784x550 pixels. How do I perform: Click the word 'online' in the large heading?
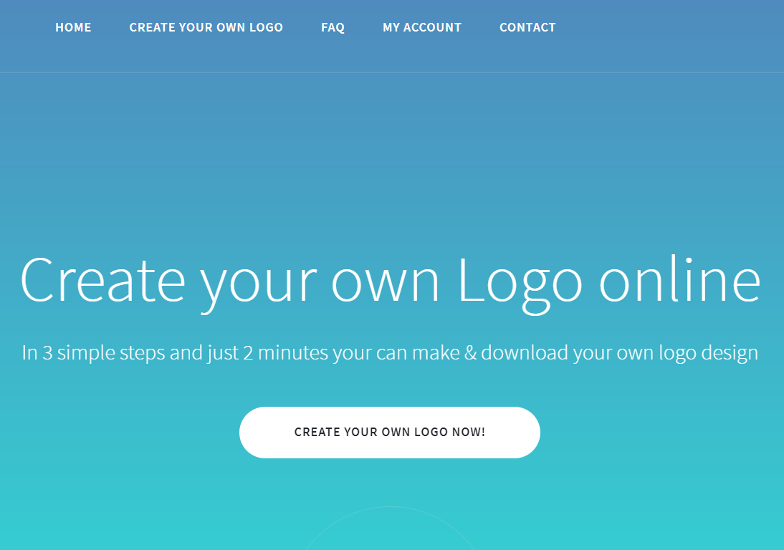[x=680, y=279]
